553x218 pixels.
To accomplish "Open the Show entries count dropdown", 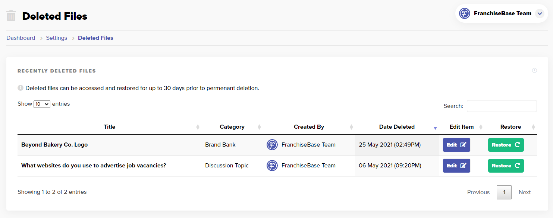I will (42, 104).
